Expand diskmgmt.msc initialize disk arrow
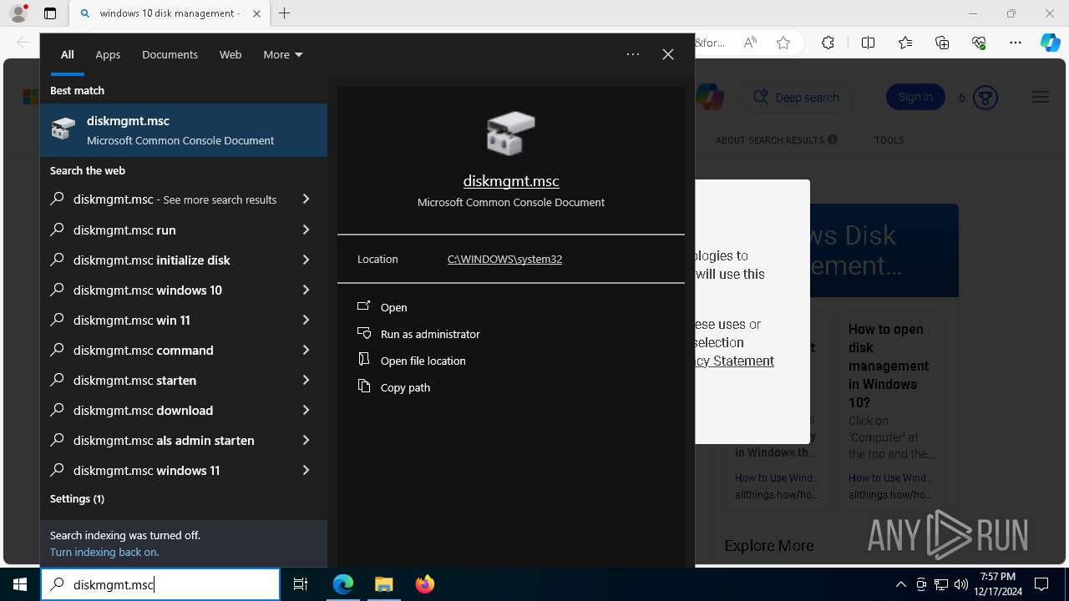This screenshot has width=1069, height=601. [306, 260]
